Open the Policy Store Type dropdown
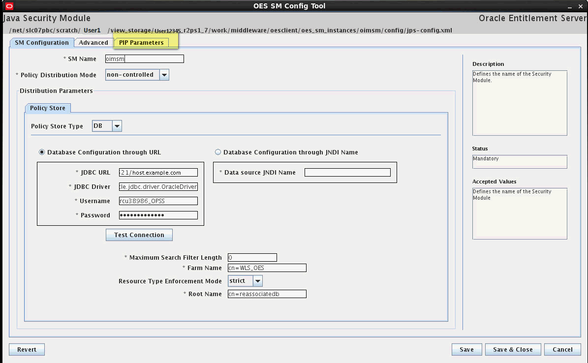Image resolution: width=588 pixels, height=363 pixels. (x=107, y=126)
